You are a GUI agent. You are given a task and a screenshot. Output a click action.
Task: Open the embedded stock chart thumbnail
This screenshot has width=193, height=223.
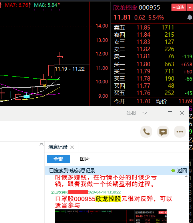pos(111,216)
